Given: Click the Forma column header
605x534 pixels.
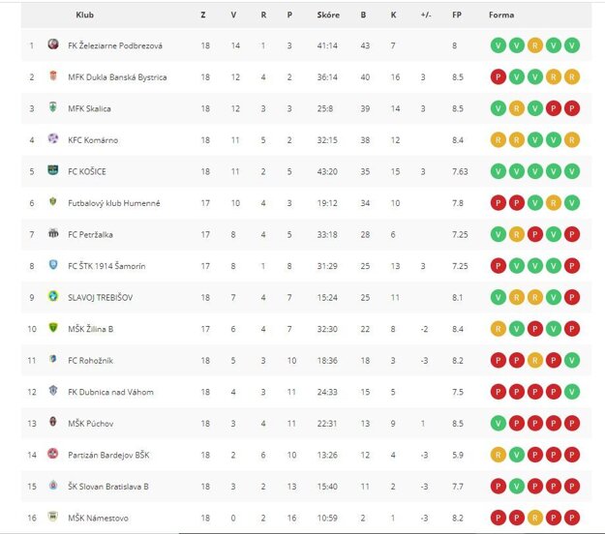Looking at the screenshot, I should pos(501,15).
